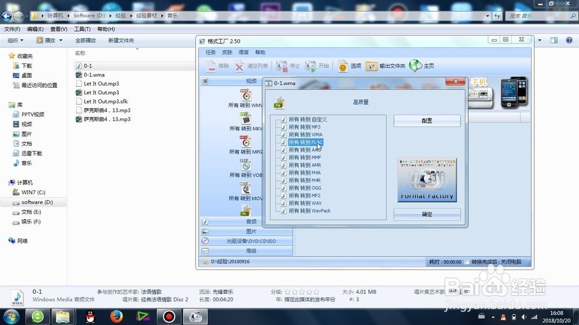Click the Format Factory logo thumbnail
The height and width of the screenshot is (325, 579).
tap(427, 180)
